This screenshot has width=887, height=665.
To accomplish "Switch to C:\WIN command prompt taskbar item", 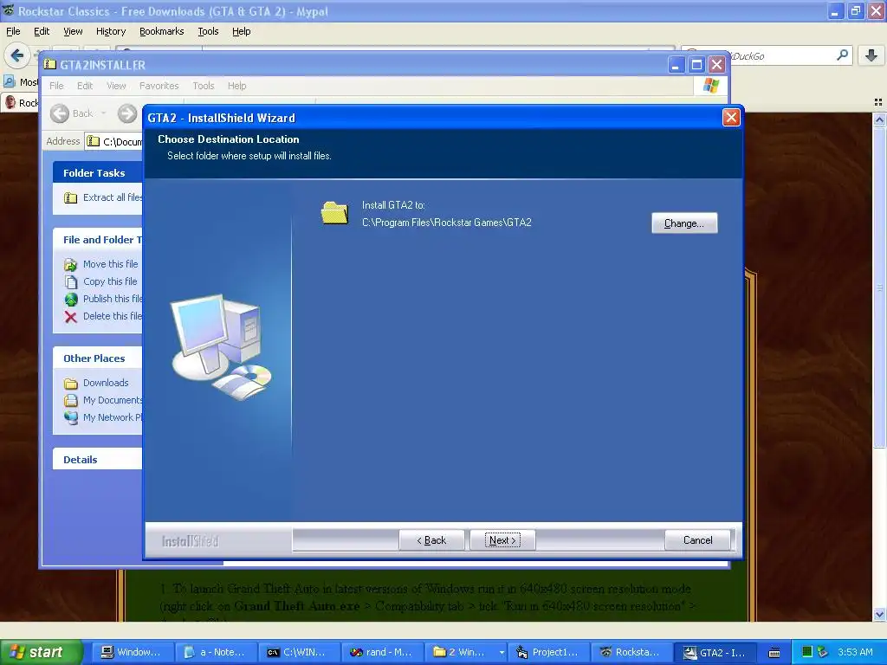I will coord(300,652).
